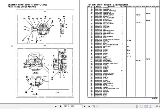The height and width of the screenshot is (109, 160).
Task: Select the SEAL KIT part name
Action: click(106, 42)
